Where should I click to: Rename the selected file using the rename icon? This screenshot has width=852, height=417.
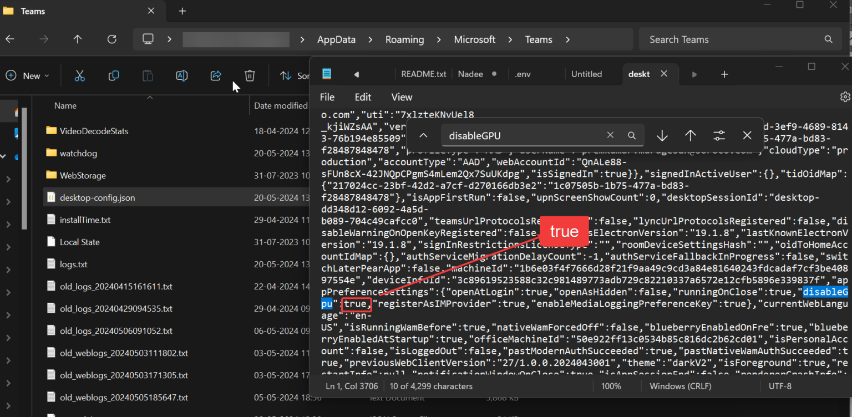[181, 75]
